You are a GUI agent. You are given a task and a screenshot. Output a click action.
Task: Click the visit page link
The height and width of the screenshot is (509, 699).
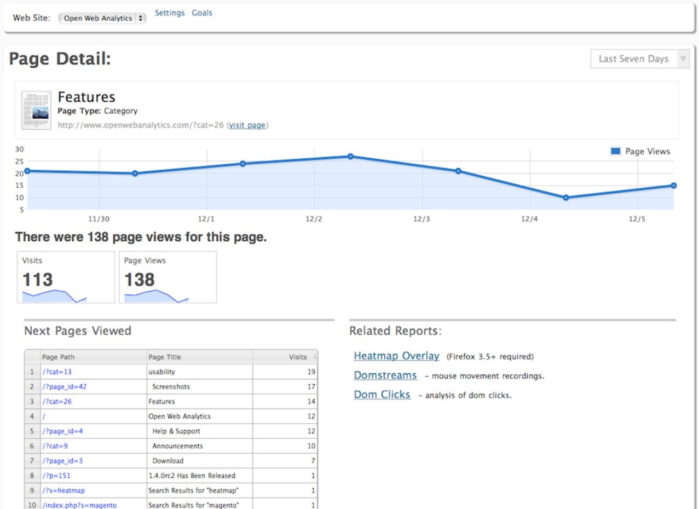[247, 125]
